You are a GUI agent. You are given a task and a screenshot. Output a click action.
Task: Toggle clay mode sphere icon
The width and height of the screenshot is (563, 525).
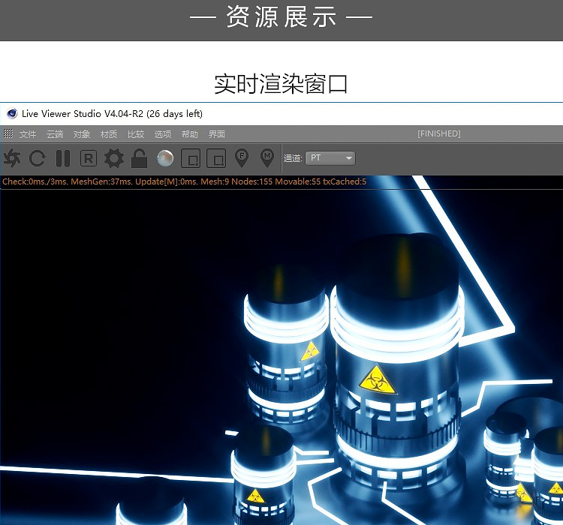coord(165,158)
